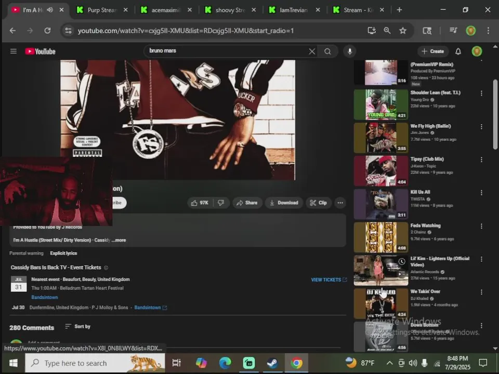The image size is (499, 374).
Task: Open the YouTube hamburger guide menu
Action: click(14, 51)
